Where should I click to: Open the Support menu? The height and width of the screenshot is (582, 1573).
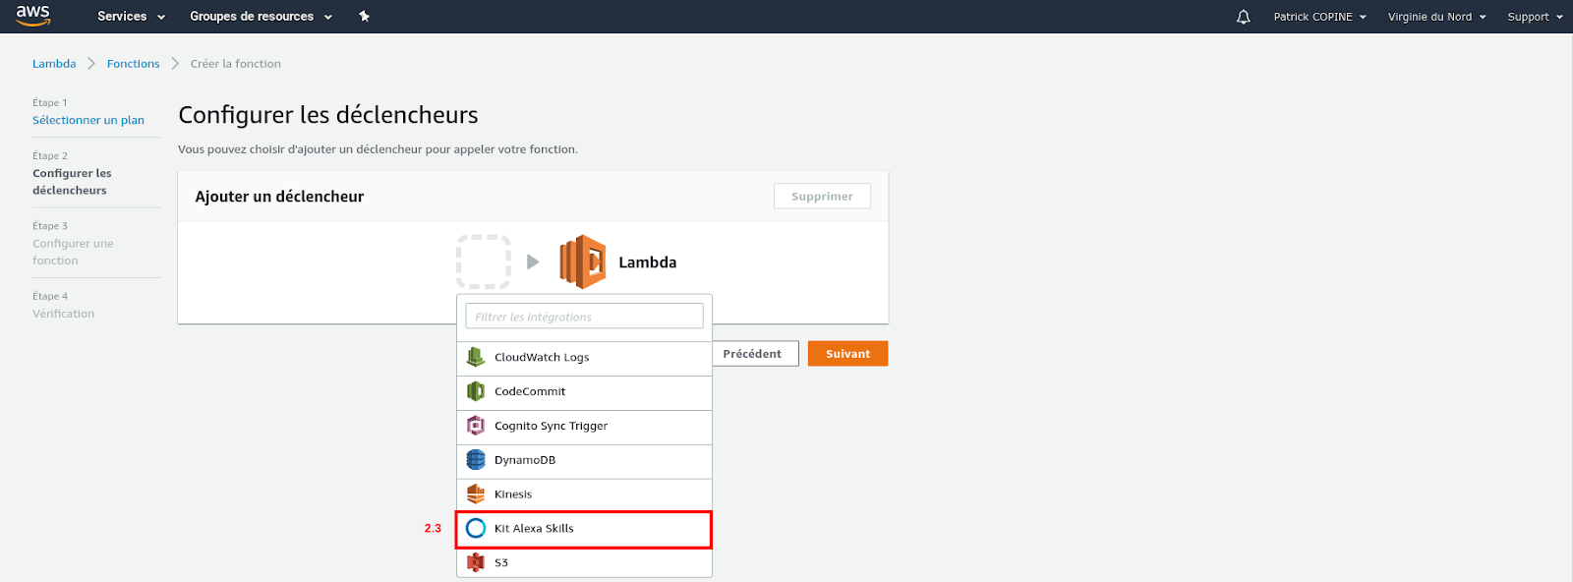tap(1535, 17)
